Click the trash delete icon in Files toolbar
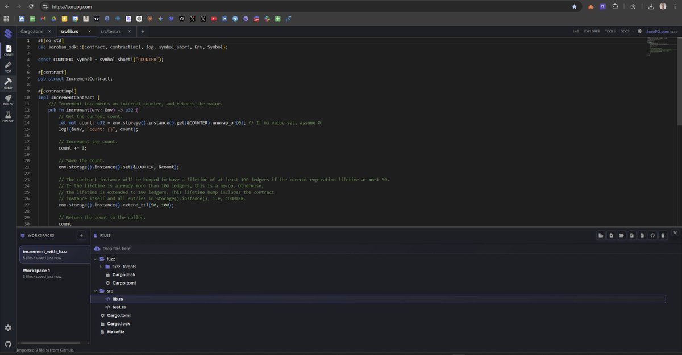Image resolution: width=682 pixels, height=355 pixels. [x=663, y=235]
